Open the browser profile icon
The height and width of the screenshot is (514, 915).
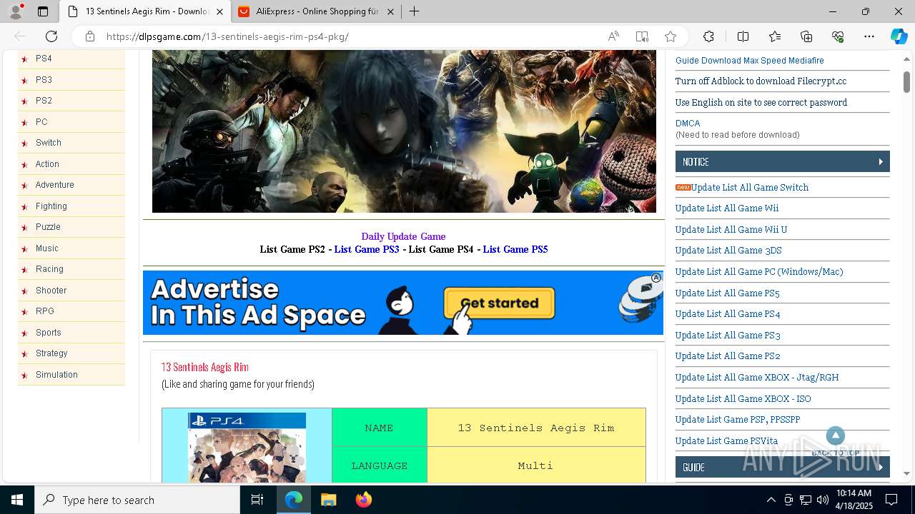pyautogui.click(x=15, y=11)
